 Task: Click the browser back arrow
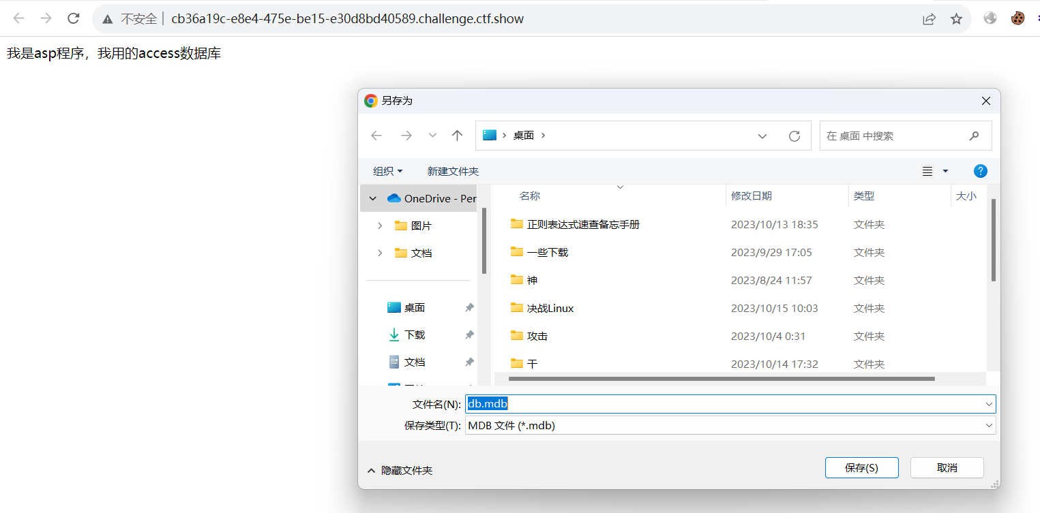click(19, 18)
